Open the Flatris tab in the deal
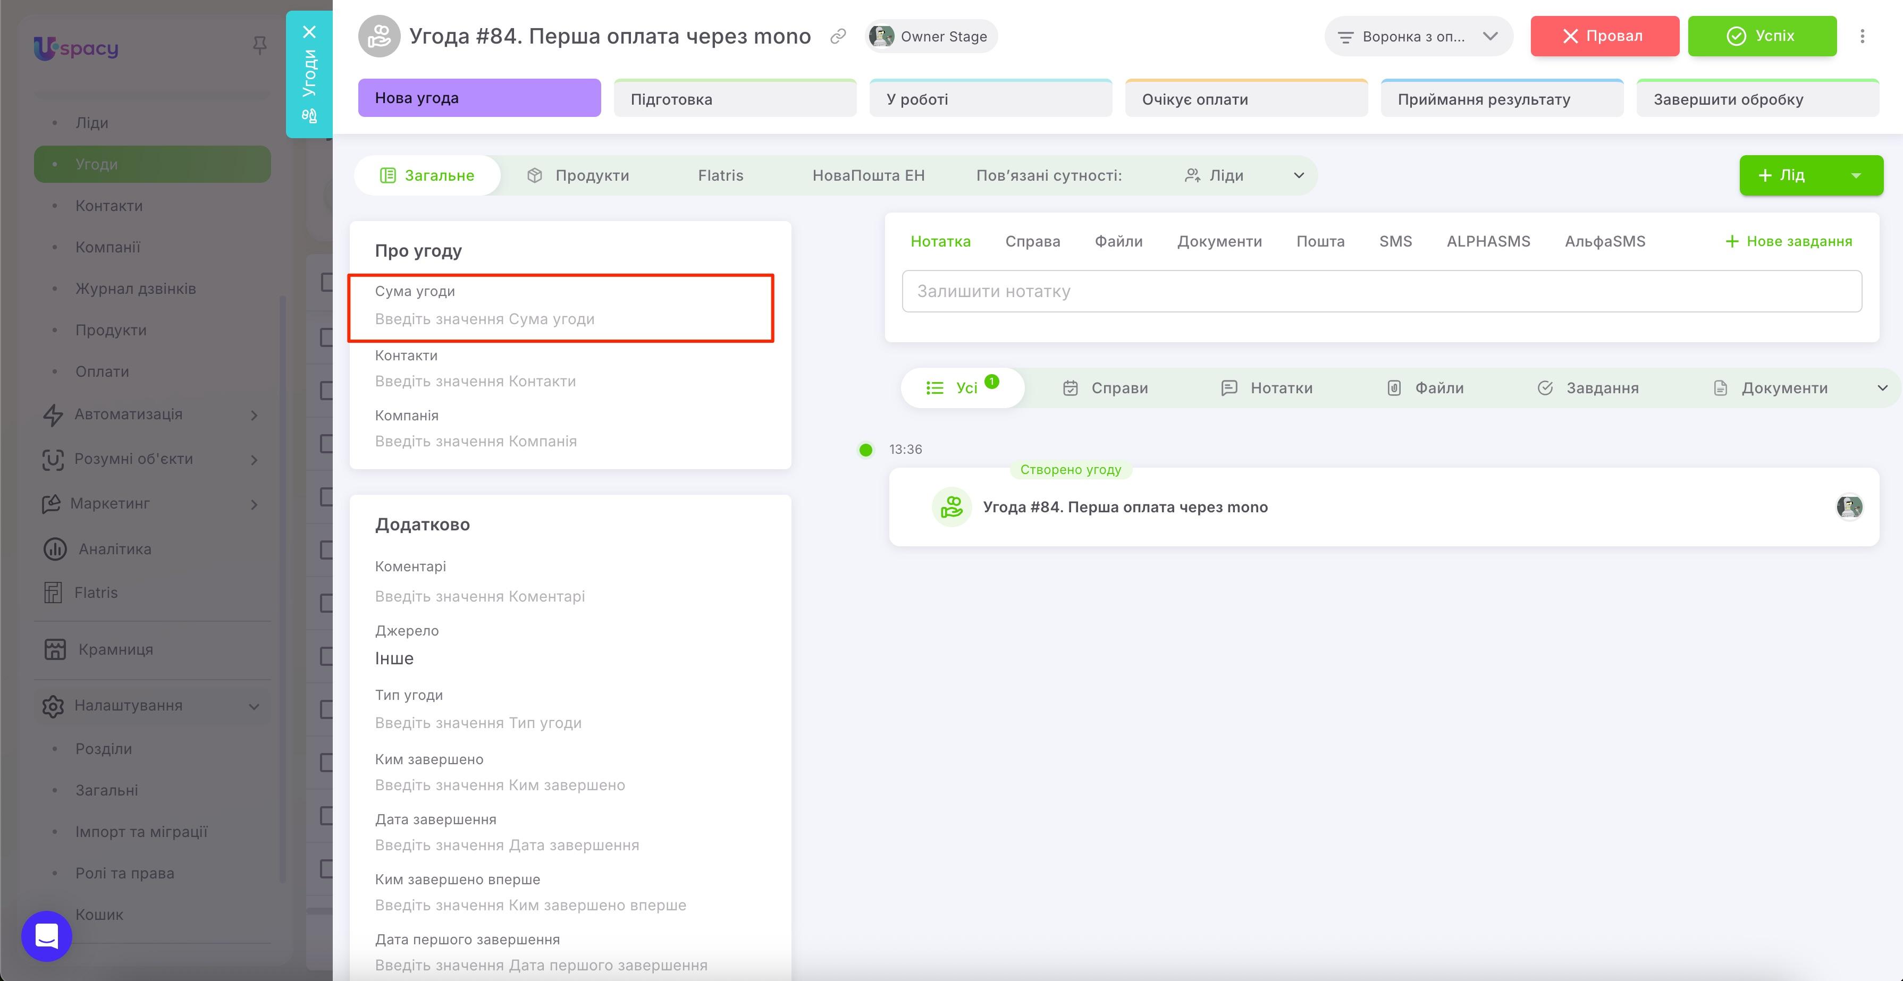This screenshot has width=1903, height=981. [720, 175]
